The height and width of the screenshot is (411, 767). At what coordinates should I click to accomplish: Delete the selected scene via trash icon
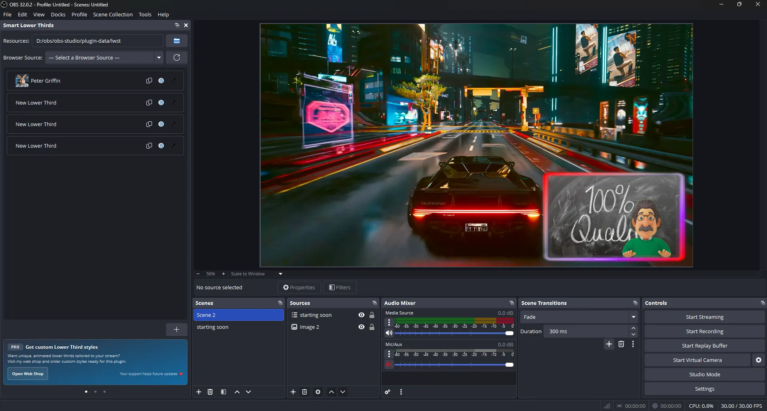click(x=210, y=392)
